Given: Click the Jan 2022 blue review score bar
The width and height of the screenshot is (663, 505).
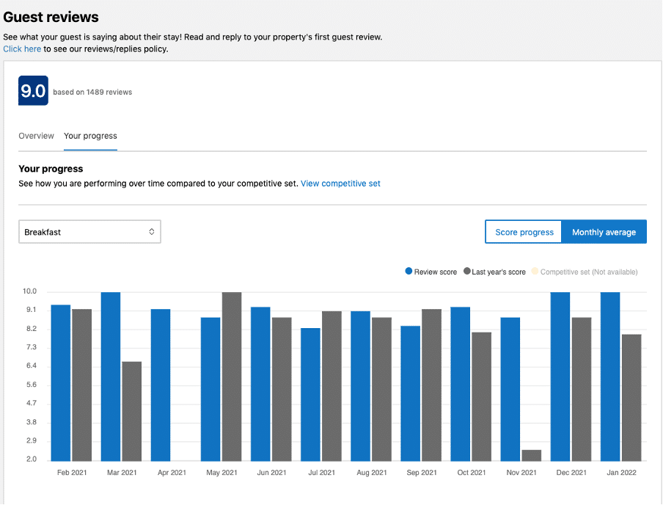Looking at the screenshot, I should click(x=610, y=377).
